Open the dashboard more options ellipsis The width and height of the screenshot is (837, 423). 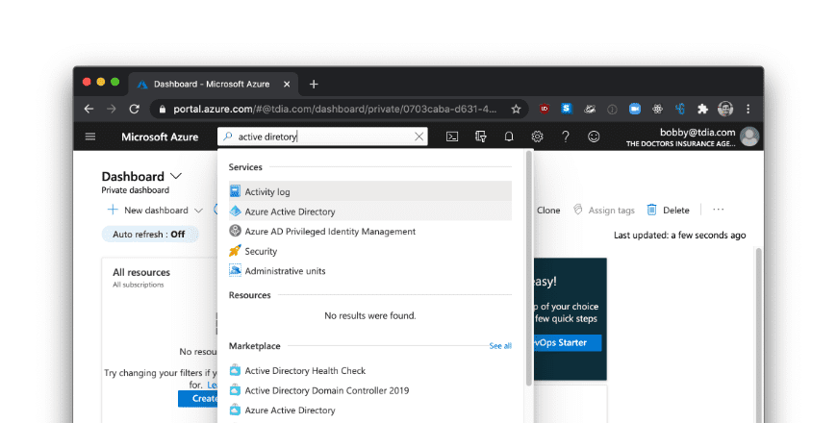[719, 210]
